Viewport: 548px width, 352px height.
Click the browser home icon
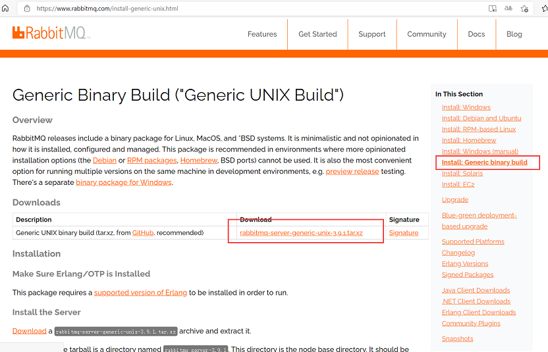[5, 9]
